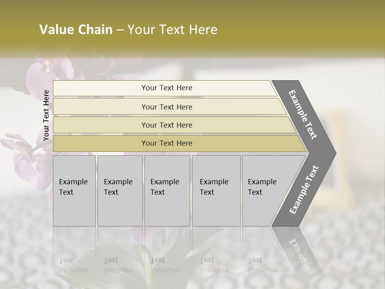Screen dimensions: 385x289
Task: Select the second "Example Text" box from left
Action: pos(120,191)
